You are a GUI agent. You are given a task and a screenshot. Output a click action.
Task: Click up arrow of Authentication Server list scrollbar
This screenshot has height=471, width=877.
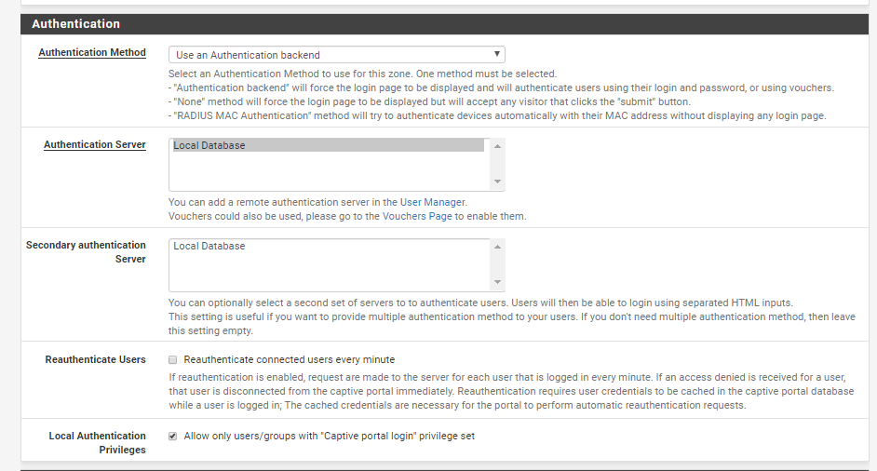point(497,146)
